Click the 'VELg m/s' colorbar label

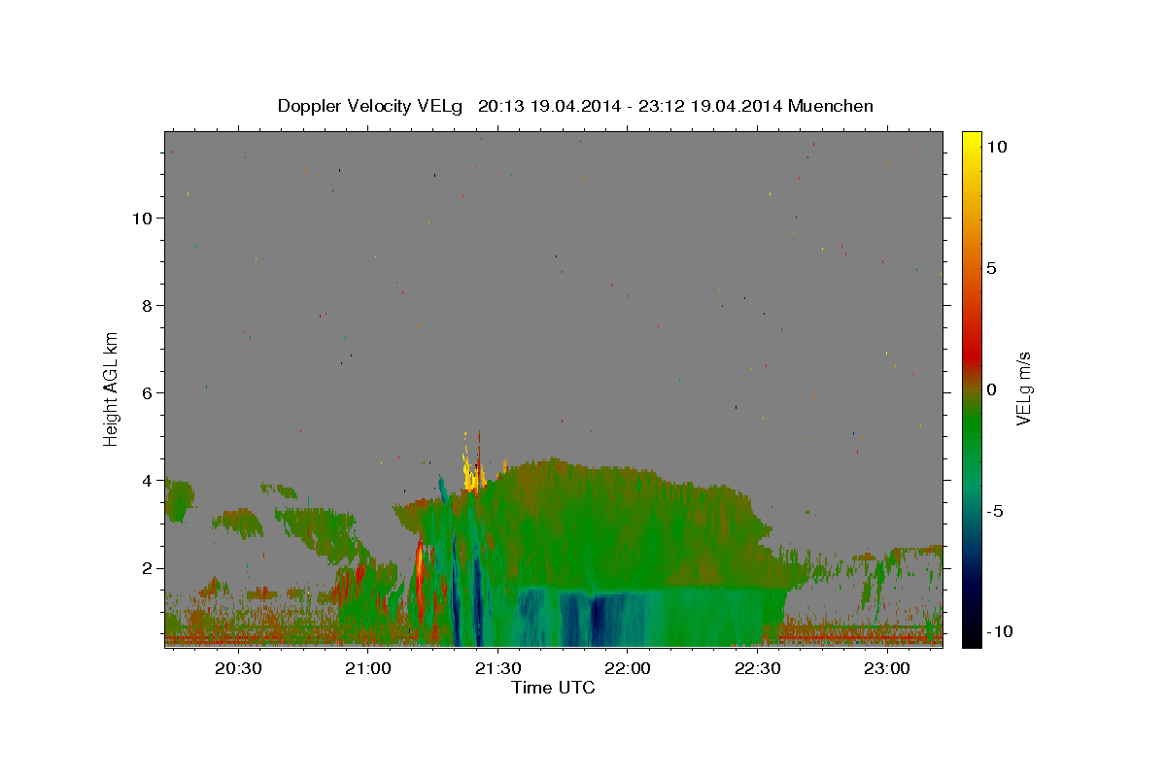[x=1023, y=389]
